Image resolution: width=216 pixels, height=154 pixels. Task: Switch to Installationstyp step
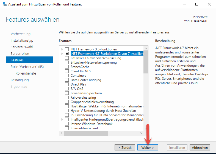[x=22, y=40]
